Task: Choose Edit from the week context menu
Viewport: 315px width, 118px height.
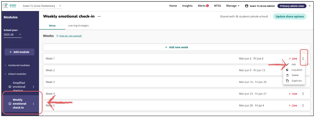Action: (294, 65)
